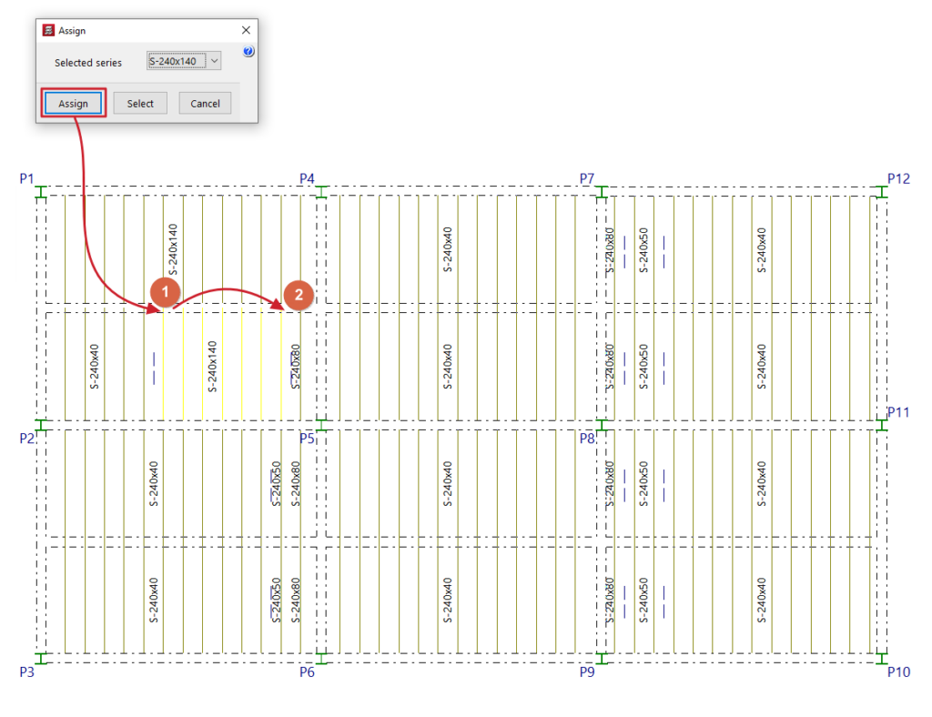
Task: Click the P1 column label
Action: (x=26, y=178)
